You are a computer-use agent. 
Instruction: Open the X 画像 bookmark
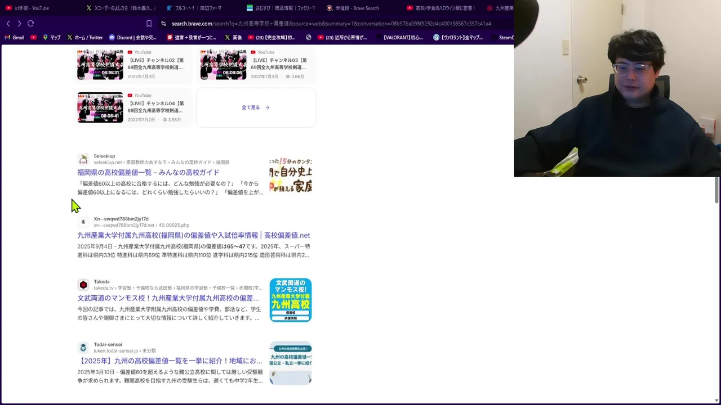(x=233, y=38)
